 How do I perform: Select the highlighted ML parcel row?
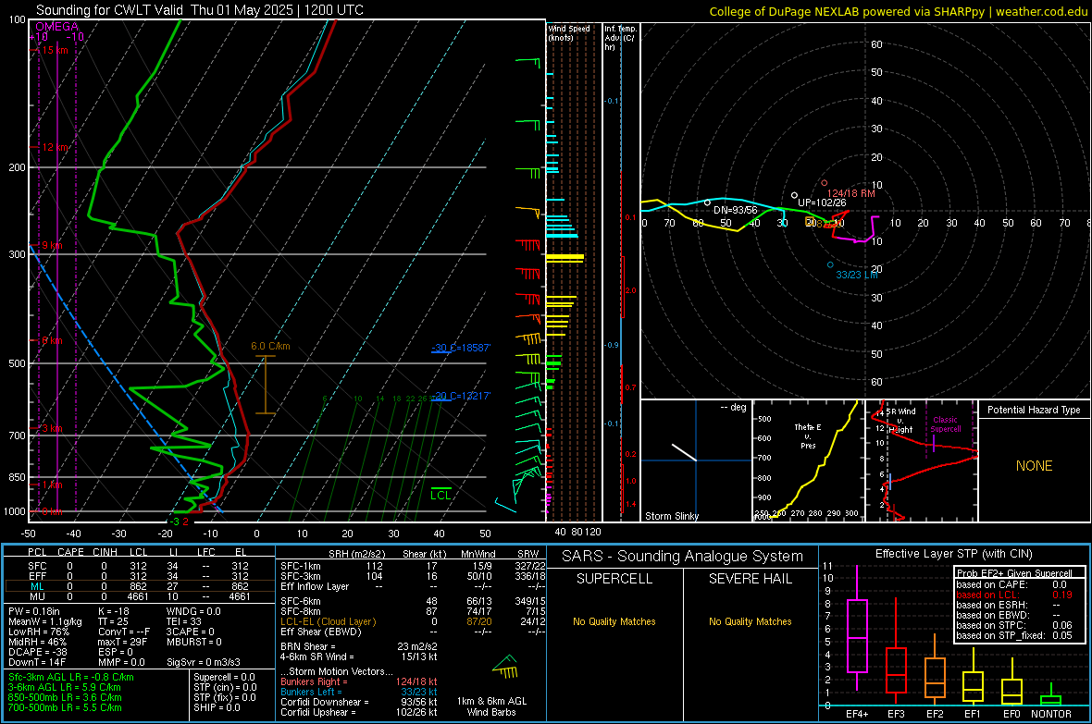pyautogui.click(x=140, y=586)
